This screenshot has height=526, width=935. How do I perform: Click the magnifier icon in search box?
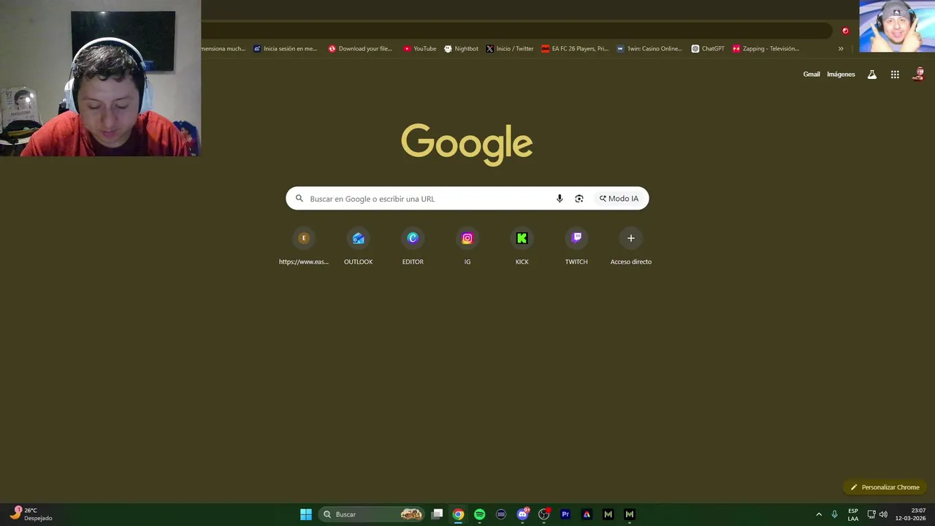click(299, 199)
